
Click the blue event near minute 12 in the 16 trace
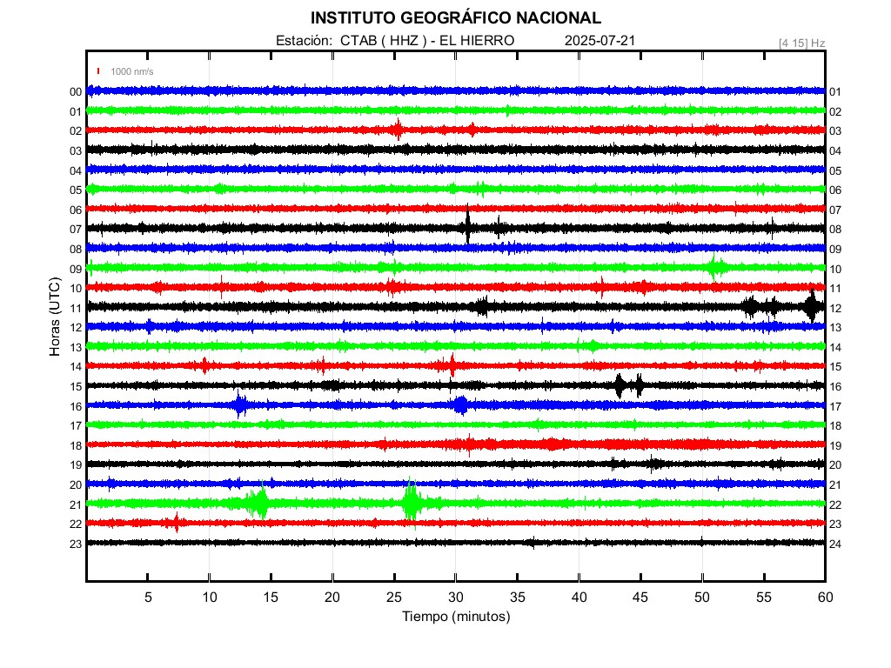click(x=240, y=405)
